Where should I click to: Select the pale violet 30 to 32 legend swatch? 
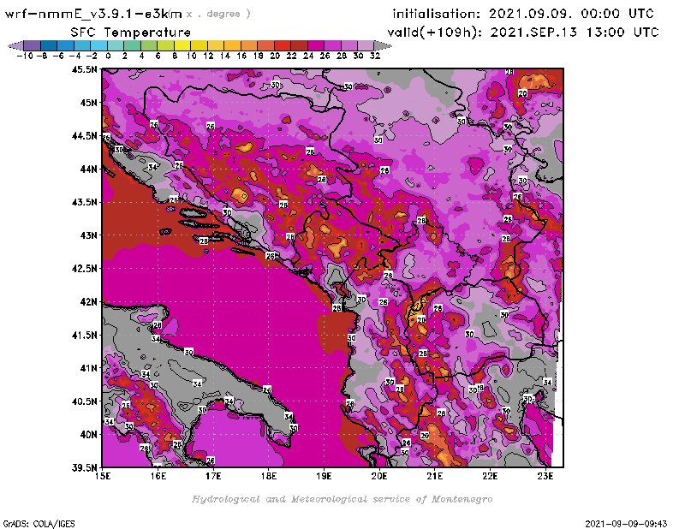(366, 45)
